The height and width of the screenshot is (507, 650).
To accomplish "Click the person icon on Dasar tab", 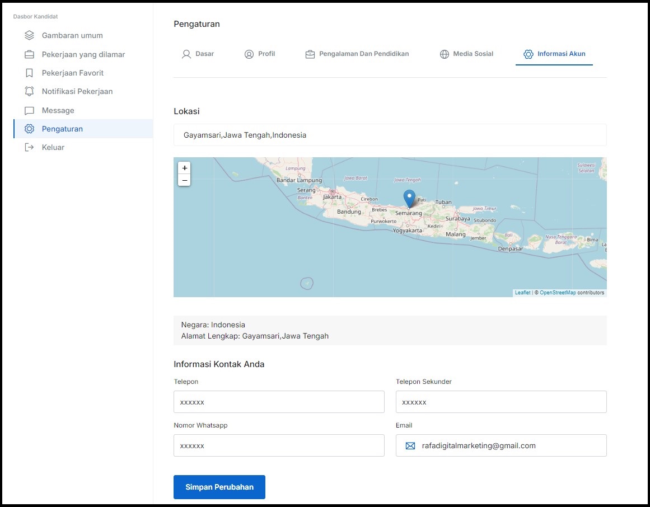I will point(186,54).
